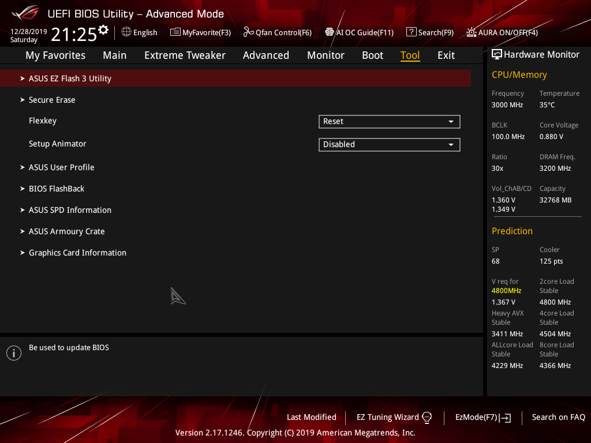The image size is (591, 443).
Task: Click AURA ON/OFF(F4) label
Action: tap(508, 32)
